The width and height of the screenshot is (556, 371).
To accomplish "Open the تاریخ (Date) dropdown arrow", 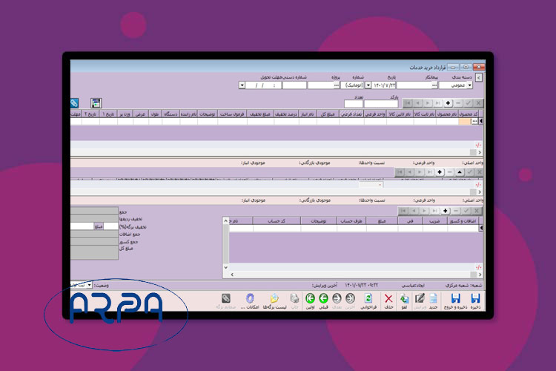I will click(368, 85).
